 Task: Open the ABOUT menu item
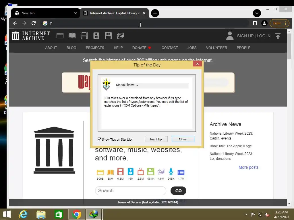(x=51, y=48)
